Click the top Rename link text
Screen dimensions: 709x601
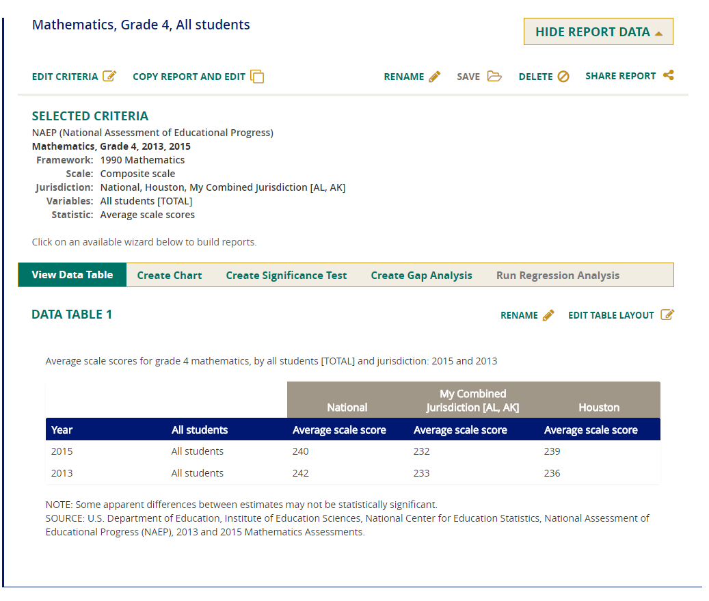click(x=404, y=77)
